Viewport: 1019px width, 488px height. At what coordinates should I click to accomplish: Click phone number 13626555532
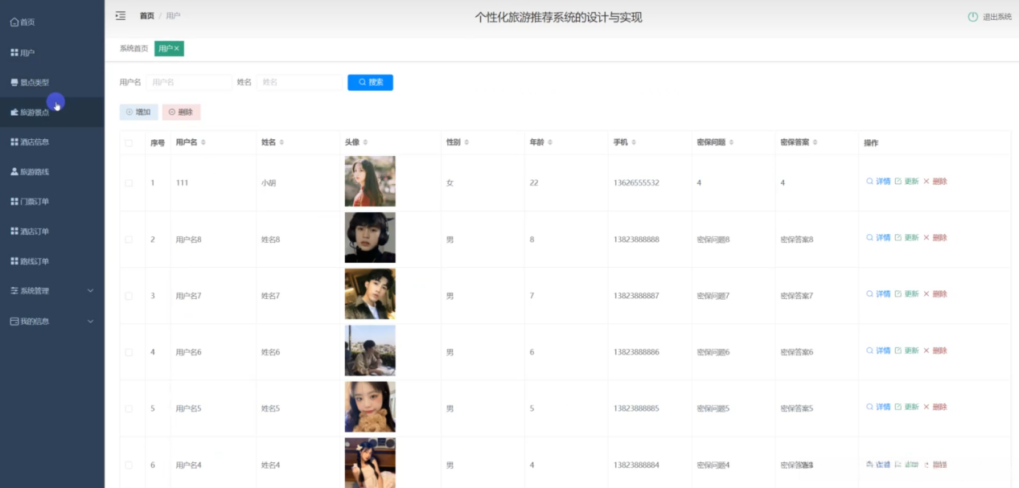[x=636, y=183]
